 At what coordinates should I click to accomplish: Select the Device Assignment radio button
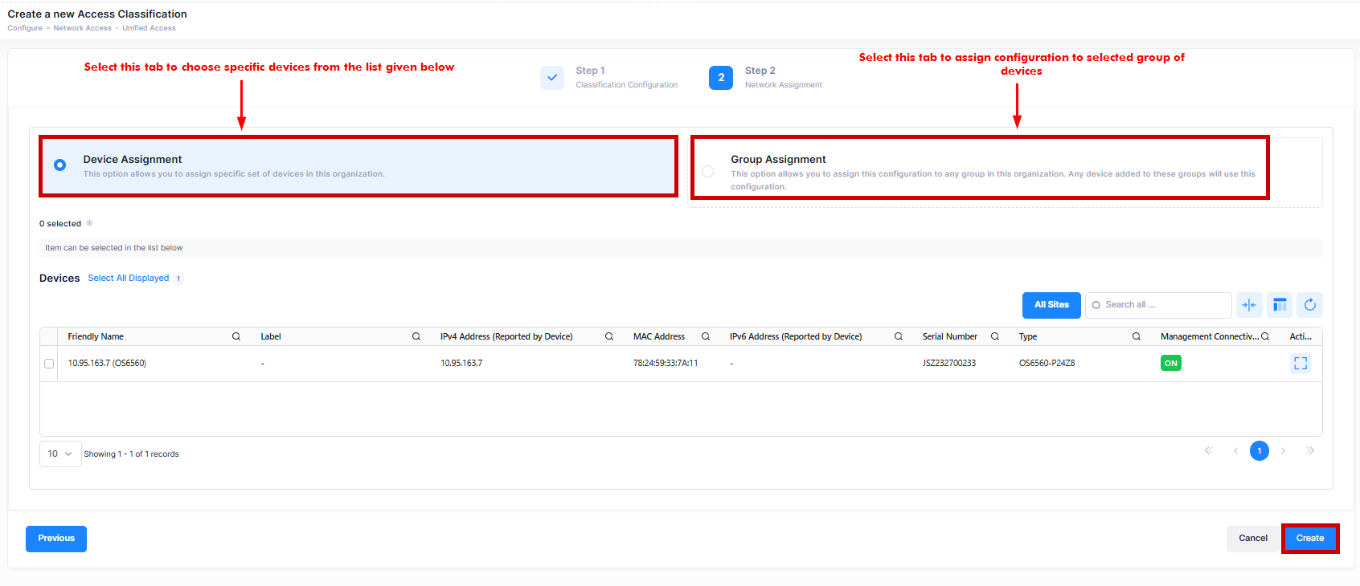tap(60, 165)
